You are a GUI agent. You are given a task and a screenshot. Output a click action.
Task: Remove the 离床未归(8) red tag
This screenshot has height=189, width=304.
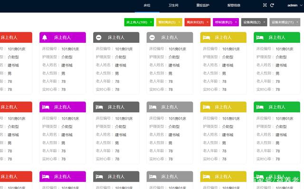point(208,22)
